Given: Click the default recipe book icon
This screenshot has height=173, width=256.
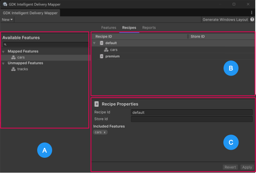Looking at the screenshot, I should click(x=101, y=43).
